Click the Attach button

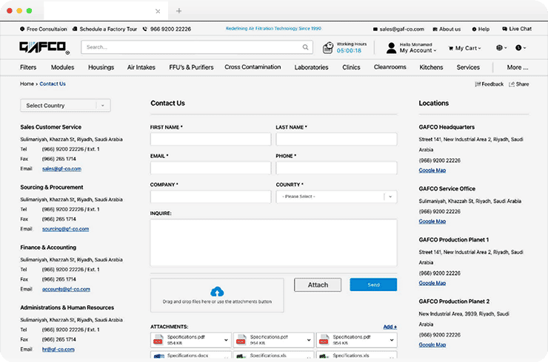pos(318,285)
